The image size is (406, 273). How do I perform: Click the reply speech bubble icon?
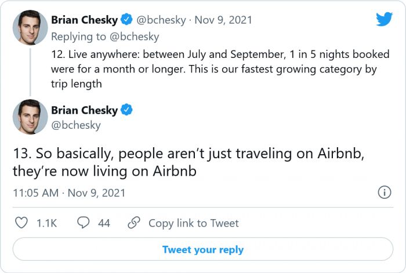84,223
